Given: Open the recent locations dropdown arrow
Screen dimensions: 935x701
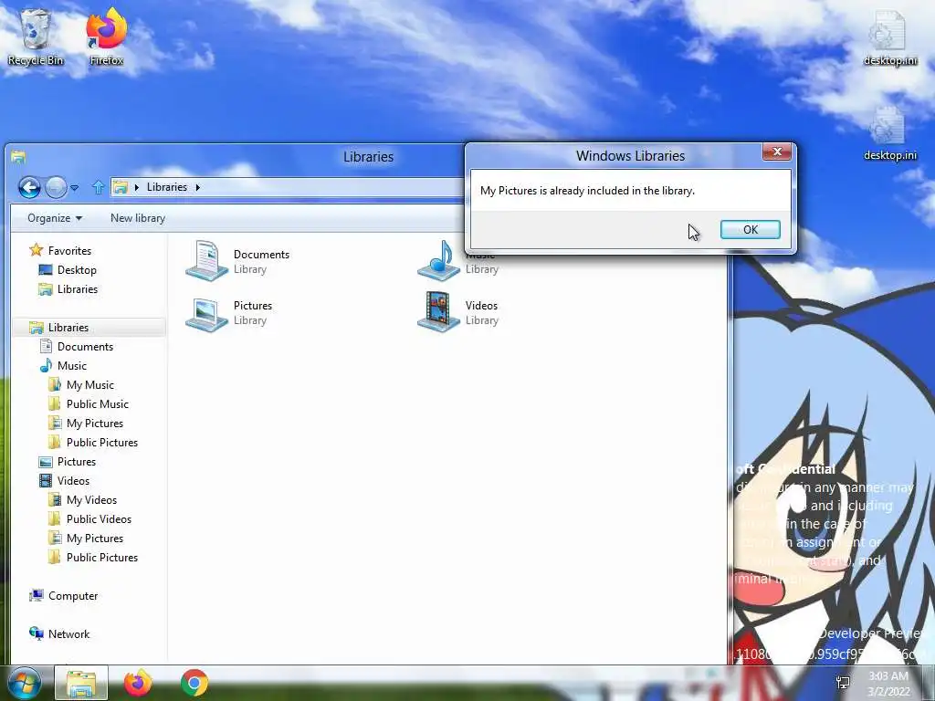Looking at the screenshot, I should coord(75,188).
